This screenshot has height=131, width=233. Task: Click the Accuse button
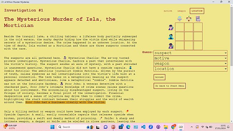(x=159, y=77)
